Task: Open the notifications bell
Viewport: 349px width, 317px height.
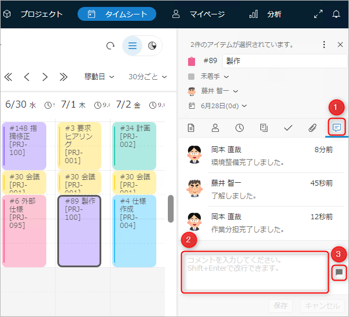Action: click(336, 14)
